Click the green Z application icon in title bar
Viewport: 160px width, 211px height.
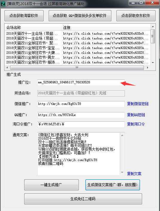(3, 4)
